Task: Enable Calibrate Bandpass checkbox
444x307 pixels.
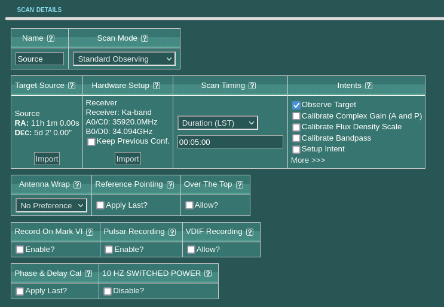Action: click(296, 139)
